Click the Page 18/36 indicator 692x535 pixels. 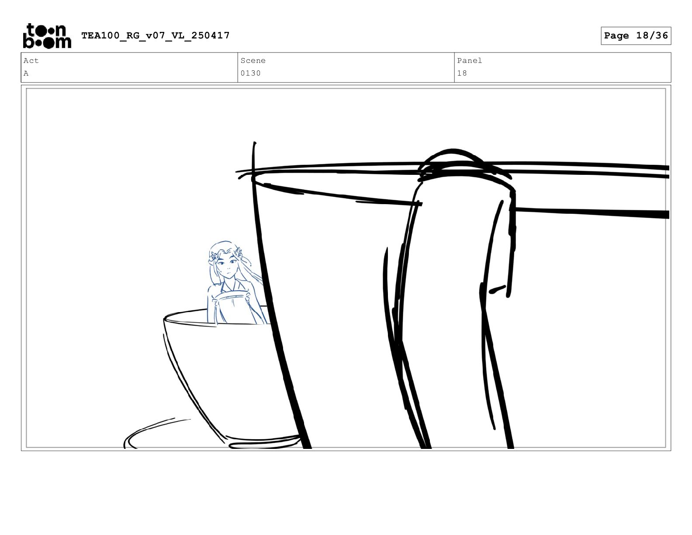(x=636, y=36)
